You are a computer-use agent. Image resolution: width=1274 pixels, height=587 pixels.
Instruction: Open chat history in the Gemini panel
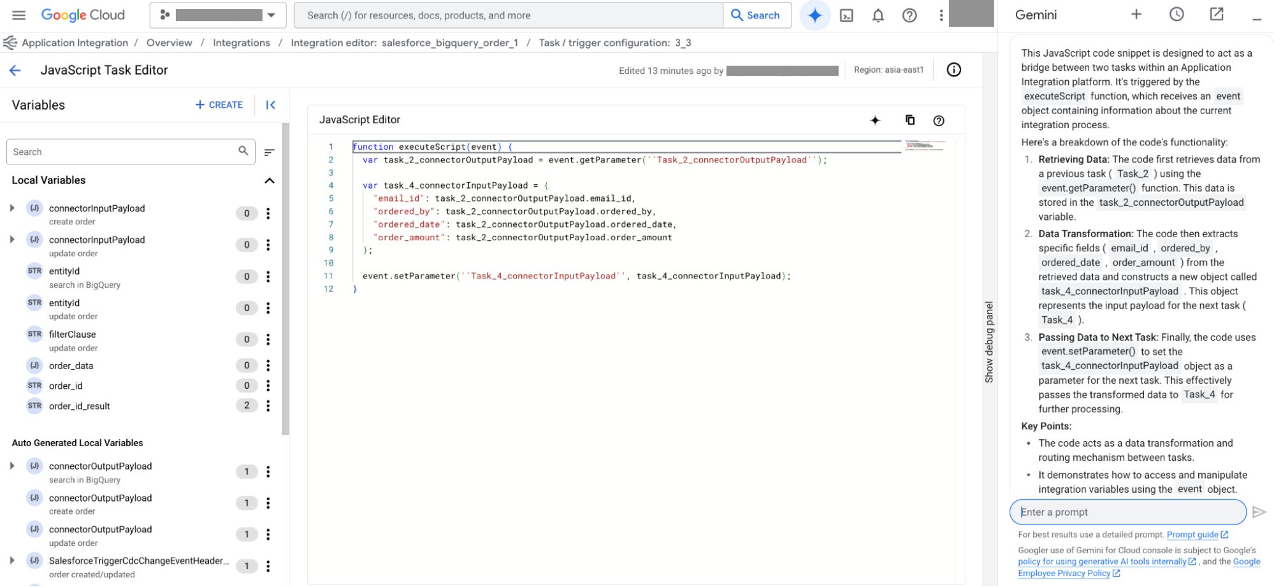coord(1176,14)
